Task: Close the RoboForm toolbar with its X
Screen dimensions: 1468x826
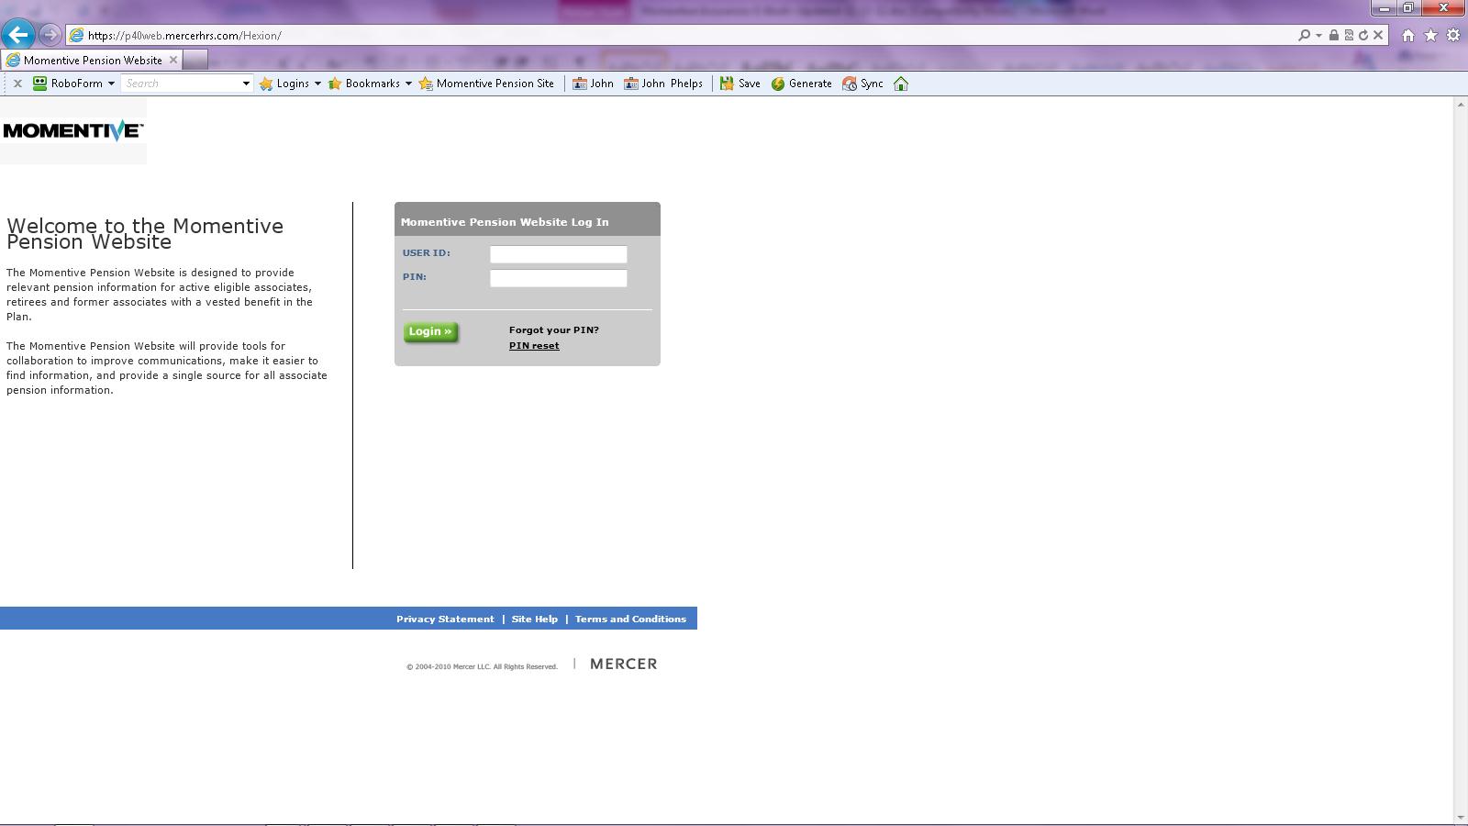Action: pyautogui.click(x=17, y=84)
